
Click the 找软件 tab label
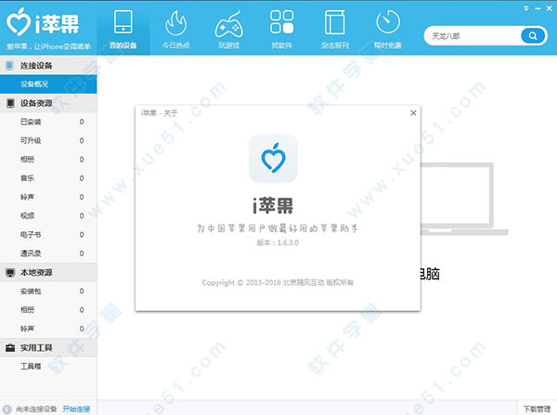pyautogui.click(x=281, y=45)
